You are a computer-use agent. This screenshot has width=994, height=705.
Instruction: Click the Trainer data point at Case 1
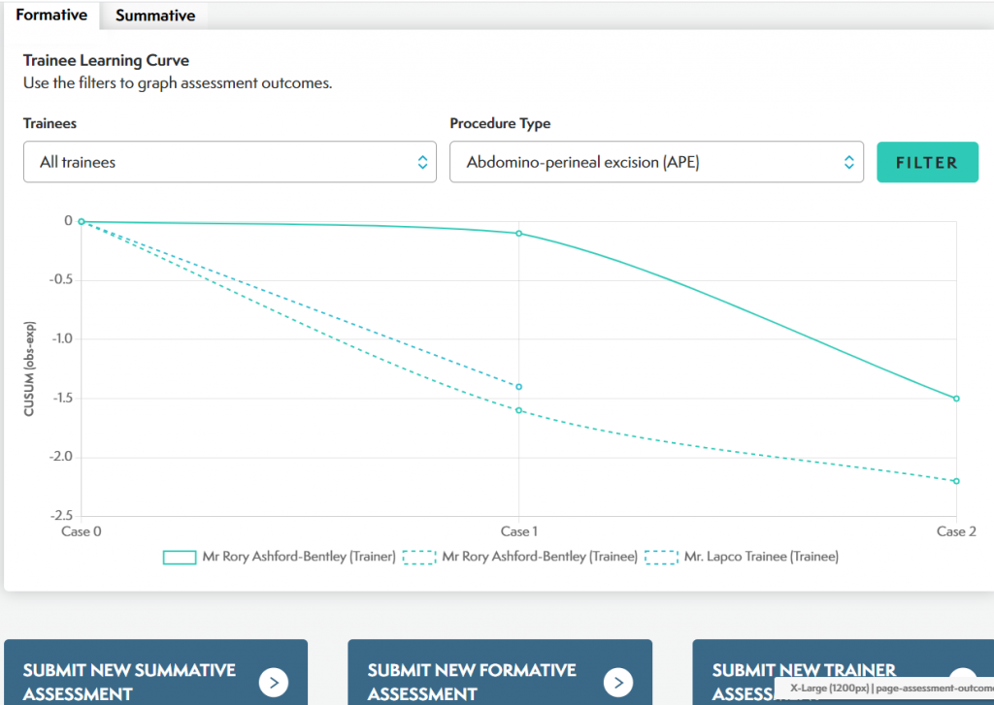pyautogui.click(x=519, y=234)
